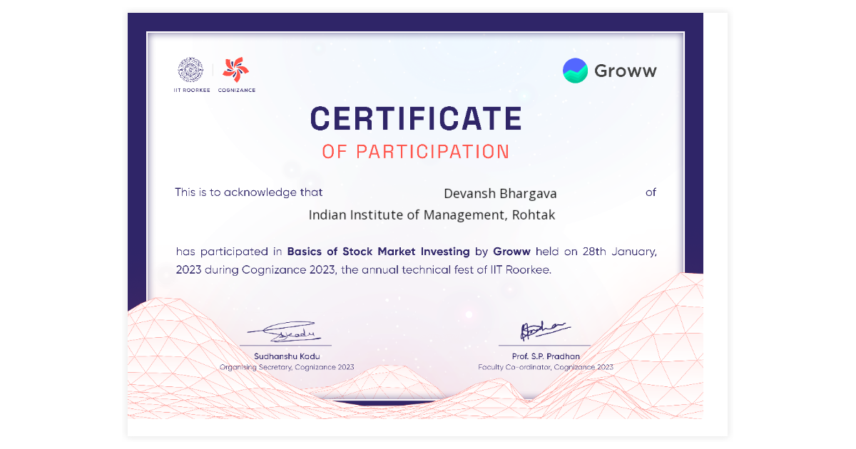The height and width of the screenshot is (449, 856).
Task: Click the red Cognizance pinwheel logo
Action: pyautogui.click(x=235, y=70)
